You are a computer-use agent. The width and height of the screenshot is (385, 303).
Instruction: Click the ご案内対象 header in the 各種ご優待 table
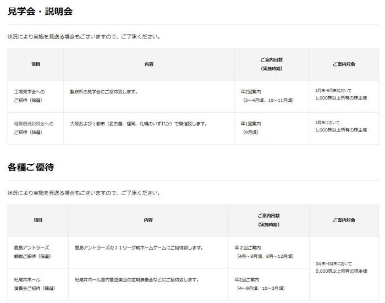(x=344, y=220)
